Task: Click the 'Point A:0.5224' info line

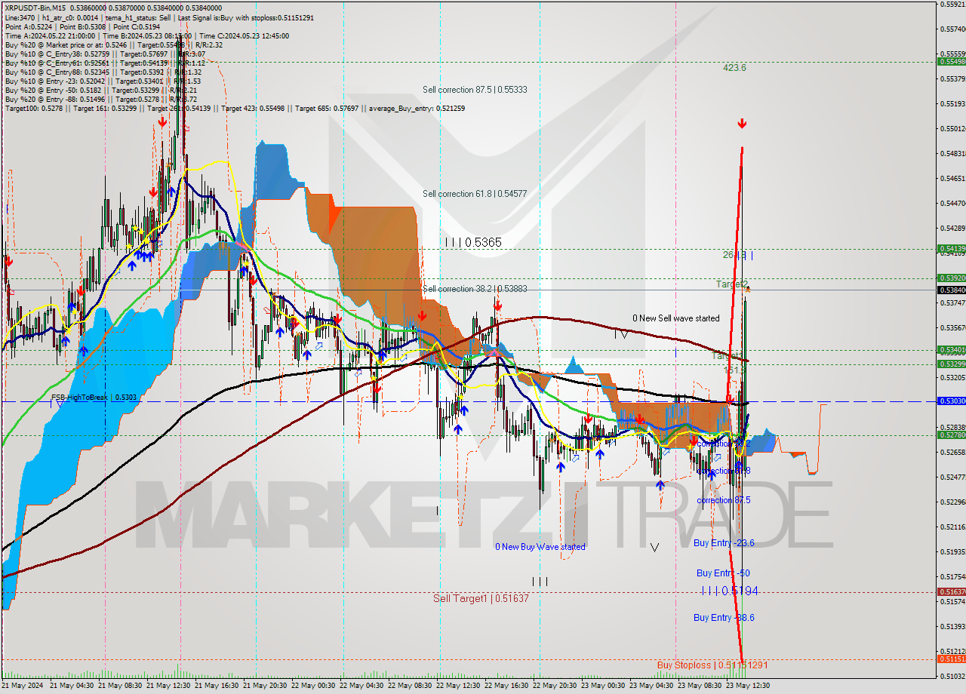Action: (83, 26)
